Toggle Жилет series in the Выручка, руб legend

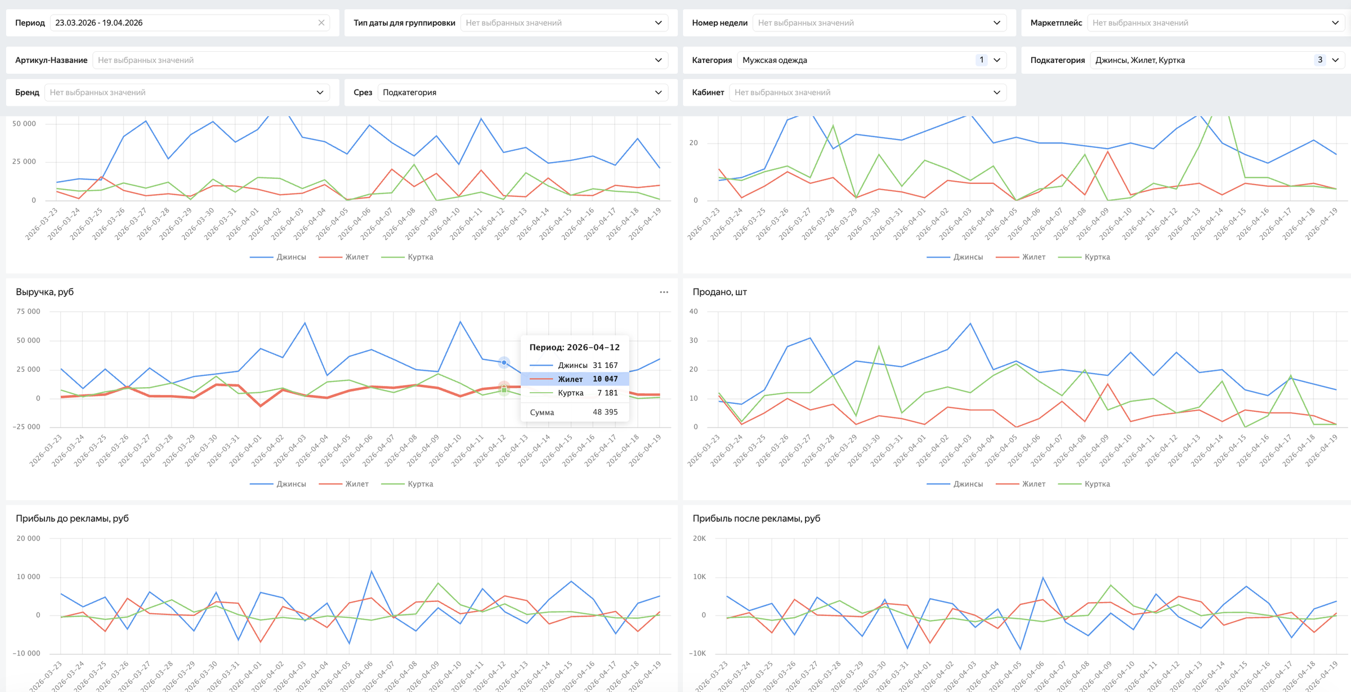pos(344,484)
